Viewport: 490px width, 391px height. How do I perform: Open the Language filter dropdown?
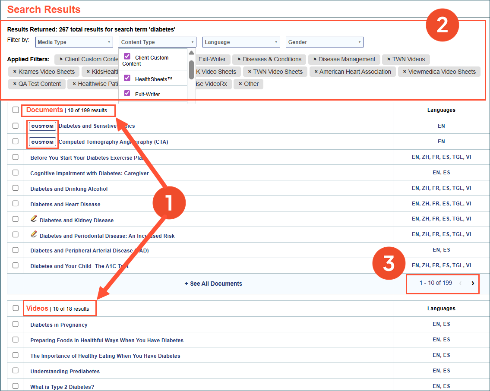tap(241, 42)
